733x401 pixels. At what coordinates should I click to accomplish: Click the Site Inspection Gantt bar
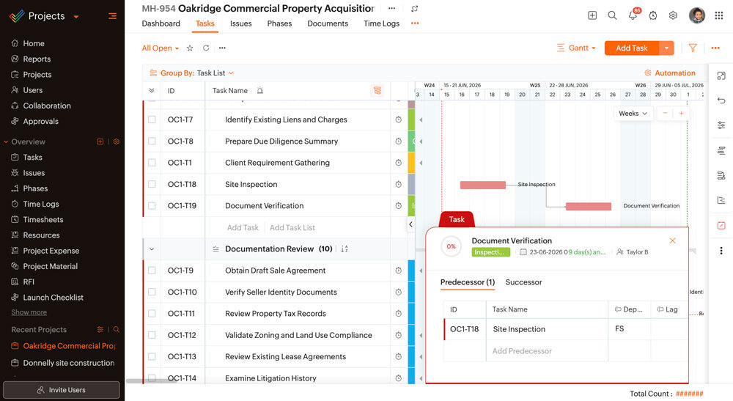pyautogui.click(x=483, y=185)
